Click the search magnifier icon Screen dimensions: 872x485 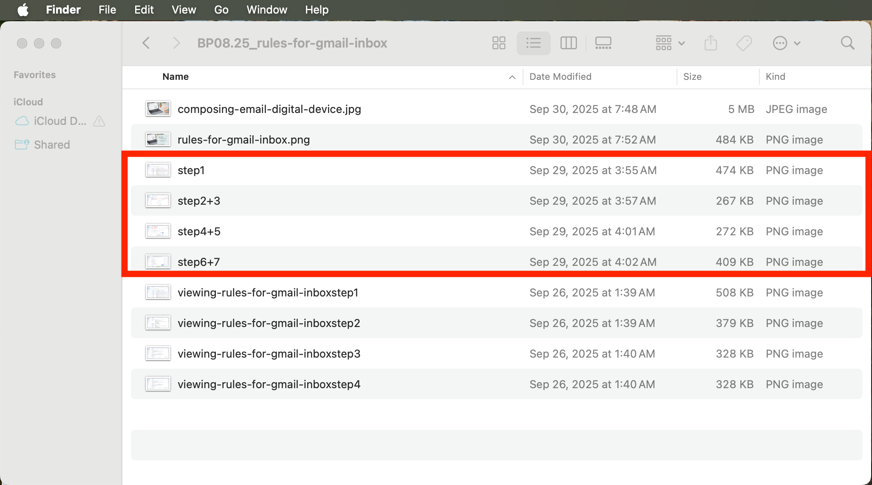click(x=847, y=43)
